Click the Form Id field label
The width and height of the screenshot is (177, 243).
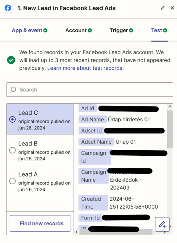(90, 218)
